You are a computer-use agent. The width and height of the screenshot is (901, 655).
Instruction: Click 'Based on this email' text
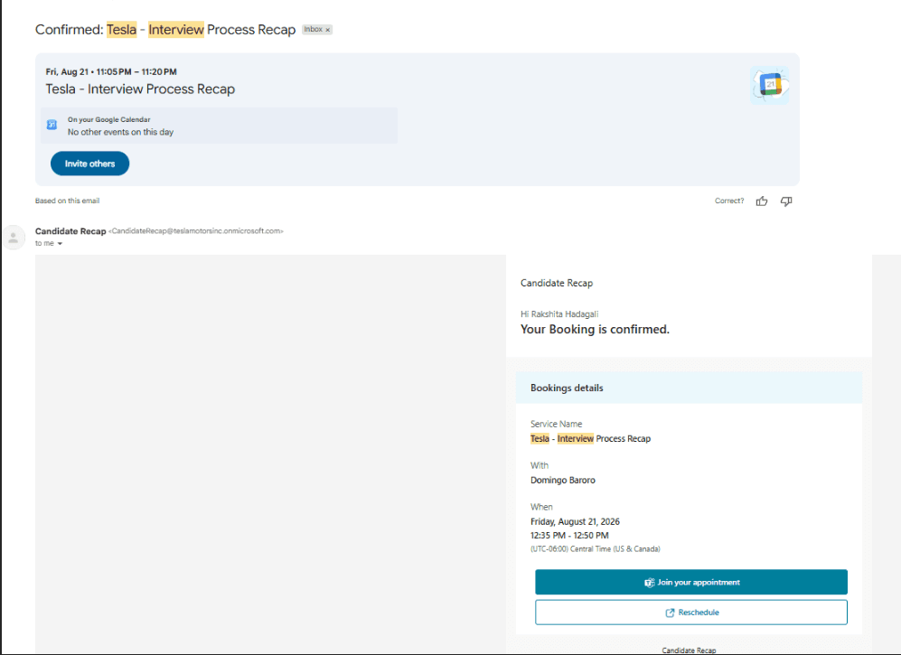(x=67, y=201)
